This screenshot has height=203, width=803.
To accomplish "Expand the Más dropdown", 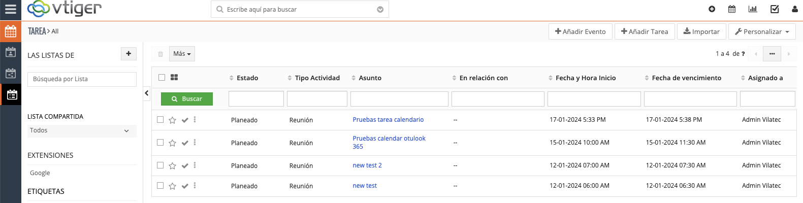I will coord(182,54).
